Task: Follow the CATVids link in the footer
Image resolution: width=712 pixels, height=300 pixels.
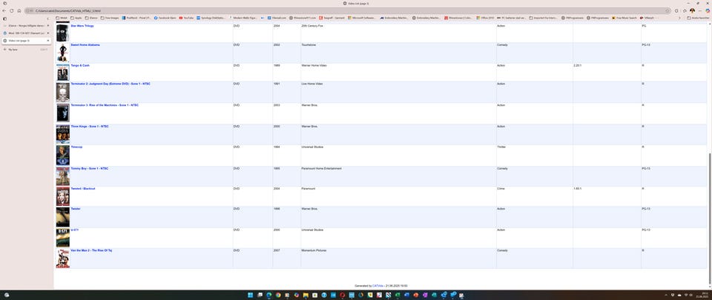Action: tap(378, 286)
